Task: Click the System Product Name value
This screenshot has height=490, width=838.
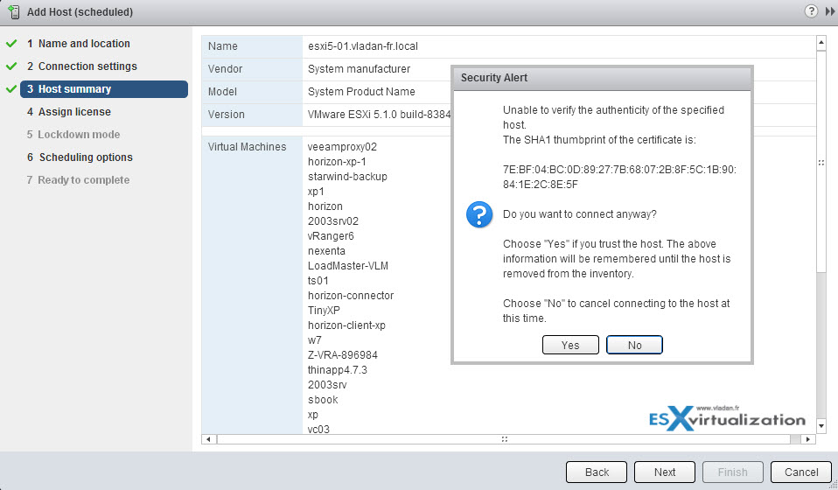Action: pos(361,91)
